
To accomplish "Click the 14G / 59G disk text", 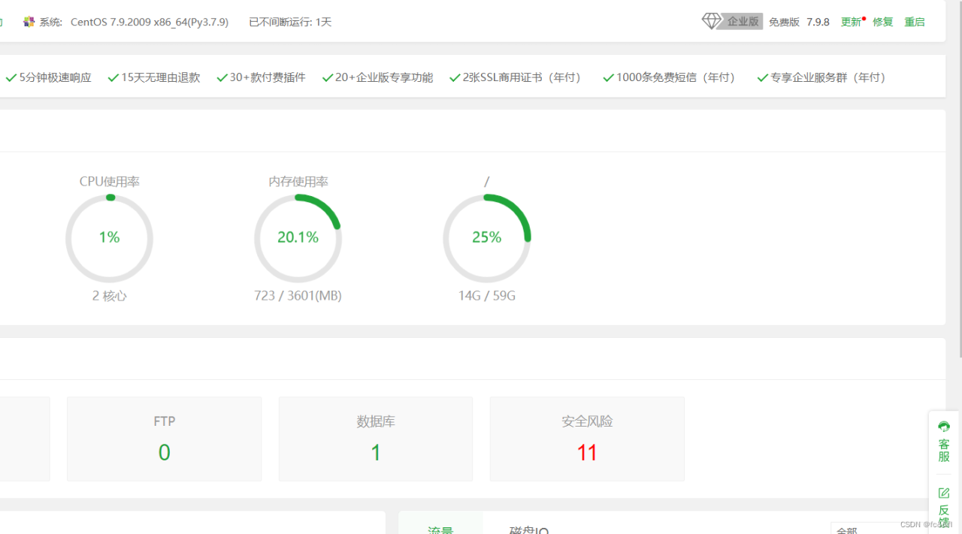I will (487, 296).
